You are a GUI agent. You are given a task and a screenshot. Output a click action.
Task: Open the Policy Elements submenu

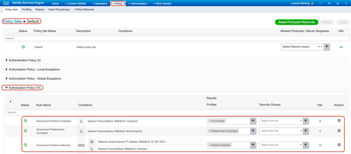tap(84, 9)
